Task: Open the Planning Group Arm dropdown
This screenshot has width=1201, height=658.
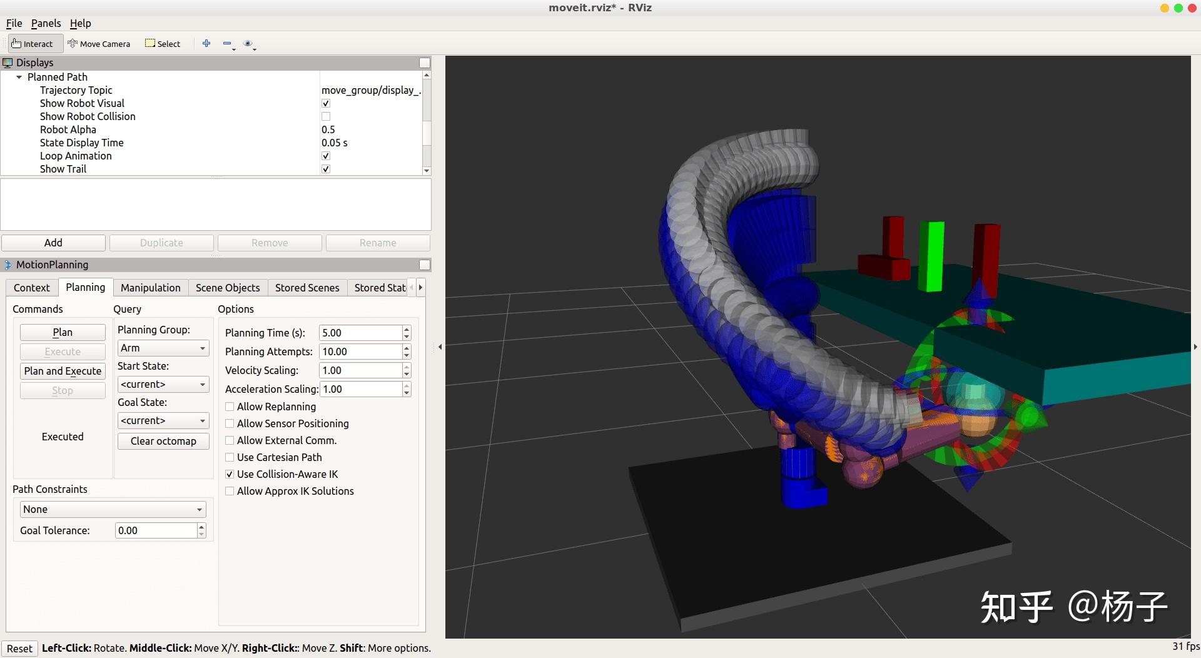Action: [x=163, y=348]
